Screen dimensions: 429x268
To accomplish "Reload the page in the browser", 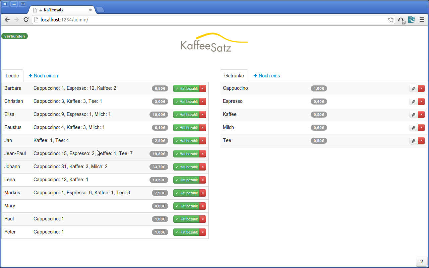I will [26, 20].
